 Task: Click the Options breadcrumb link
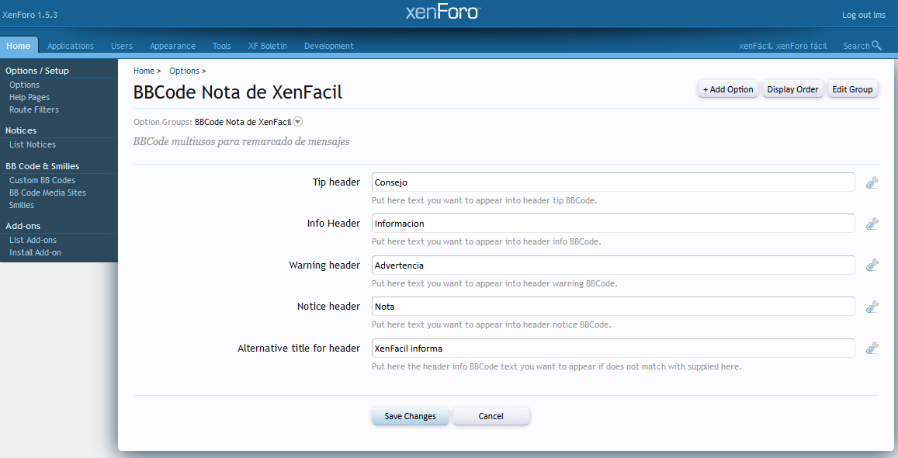185,71
